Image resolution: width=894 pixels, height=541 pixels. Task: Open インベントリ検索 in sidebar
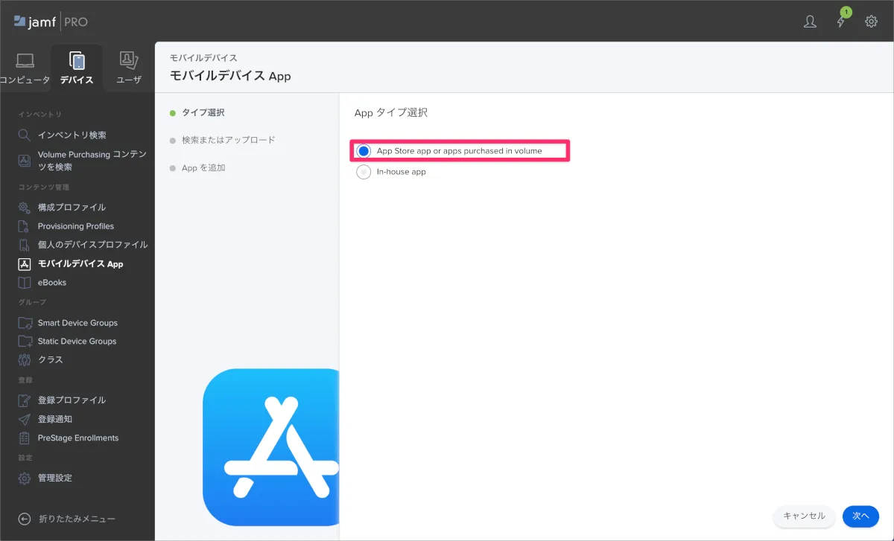(x=72, y=135)
